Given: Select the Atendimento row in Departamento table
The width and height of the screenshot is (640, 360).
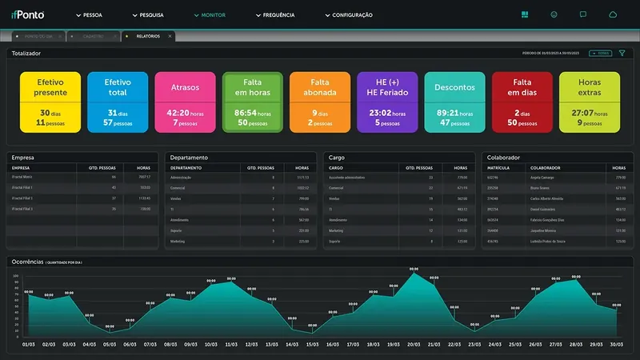Looking at the screenshot, I should (241, 220).
